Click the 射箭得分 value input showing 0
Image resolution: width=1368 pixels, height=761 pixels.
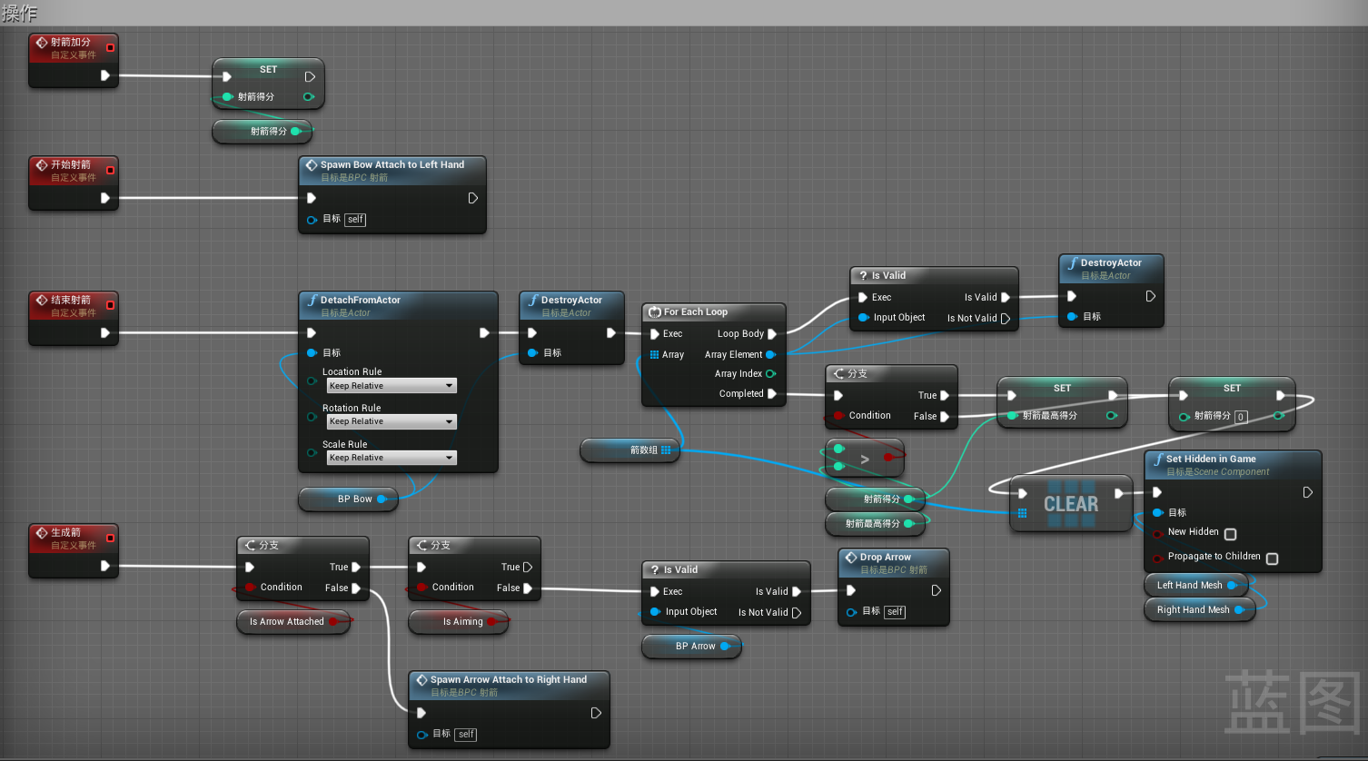point(1242,417)
